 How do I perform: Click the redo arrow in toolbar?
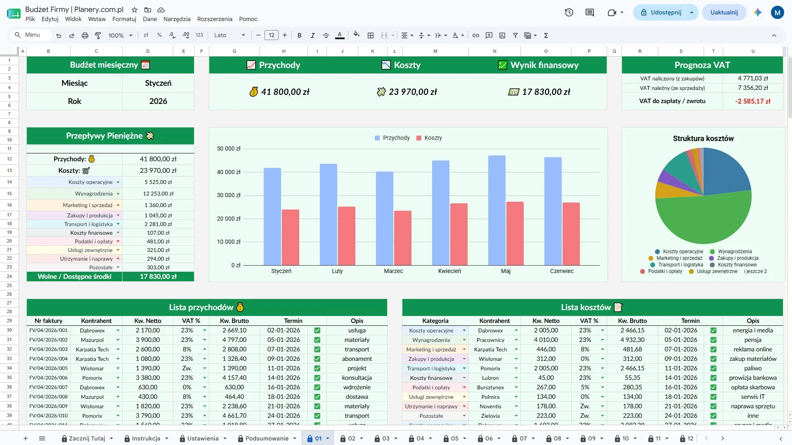pos(72,35)
